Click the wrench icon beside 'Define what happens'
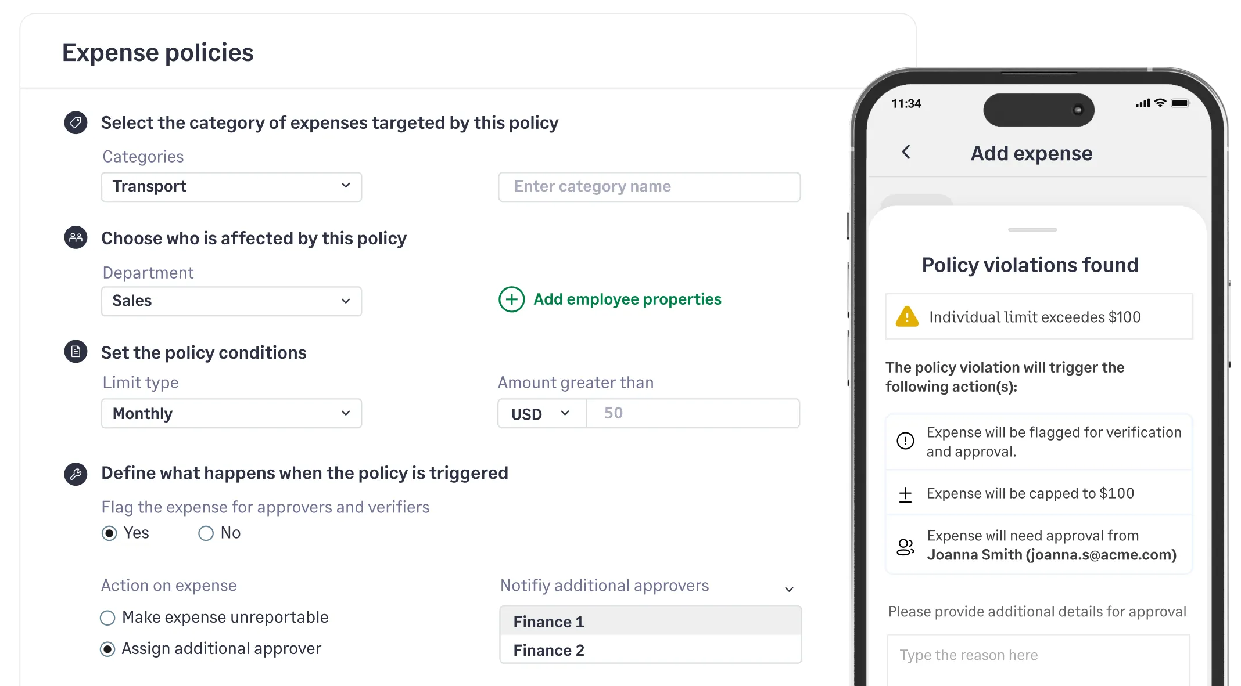Image resolution: width=1241 pixels, height=686 pixels. click(75, 474)
